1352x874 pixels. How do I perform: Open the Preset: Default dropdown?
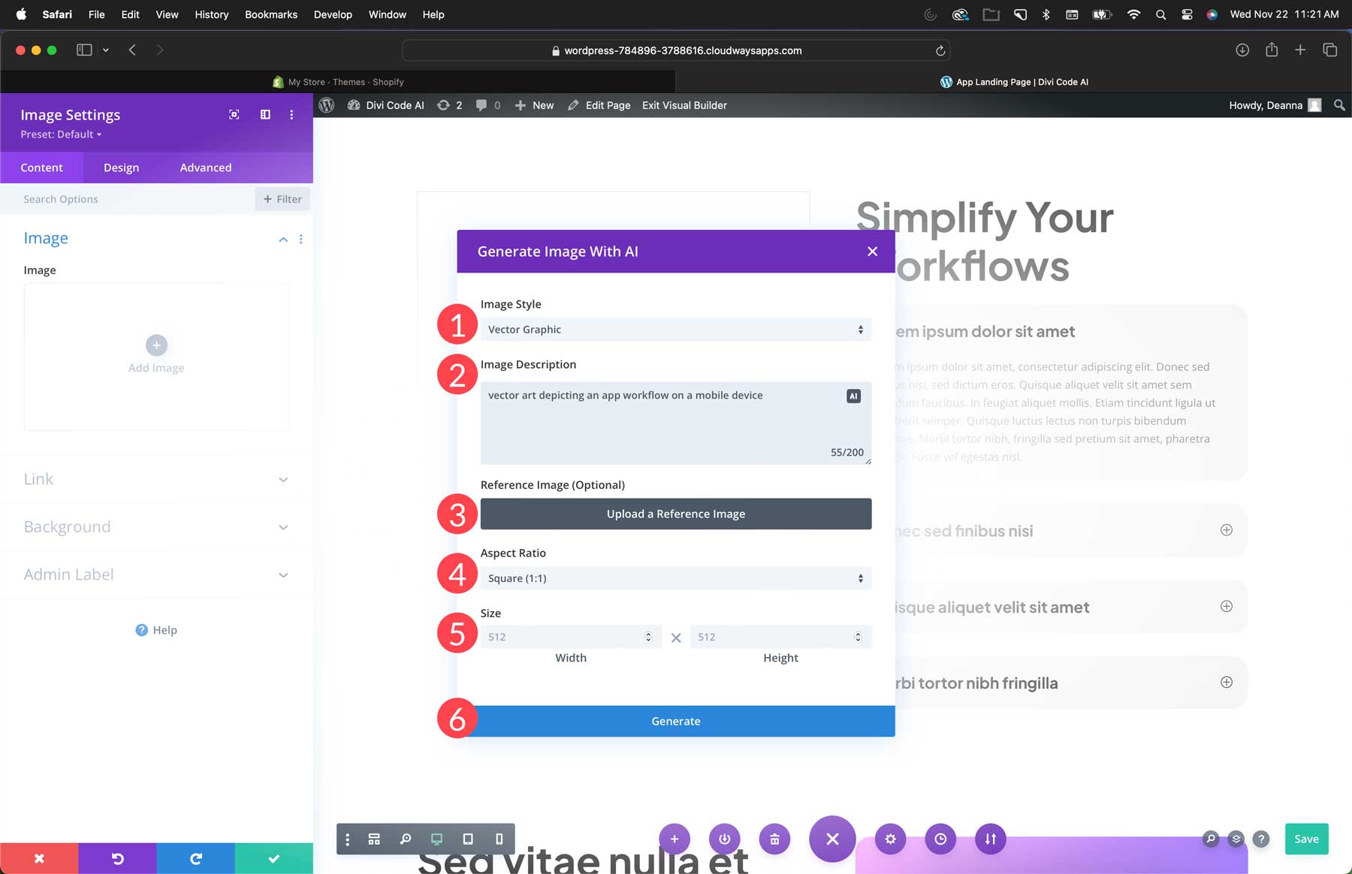[61, 134]
